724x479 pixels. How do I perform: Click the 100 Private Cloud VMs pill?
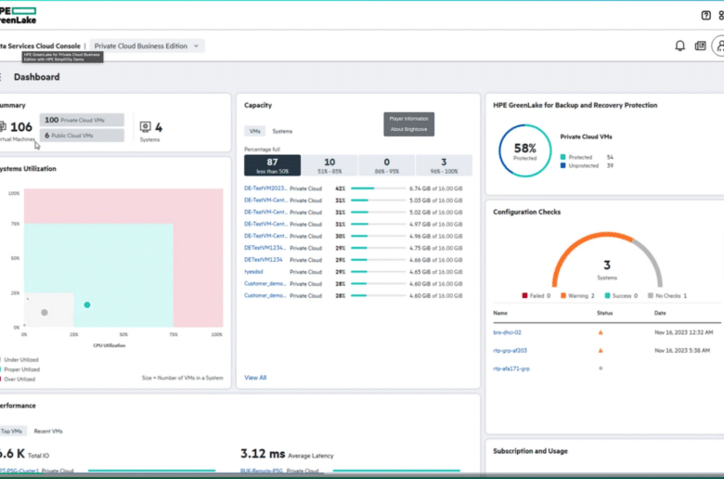point(82,120)
